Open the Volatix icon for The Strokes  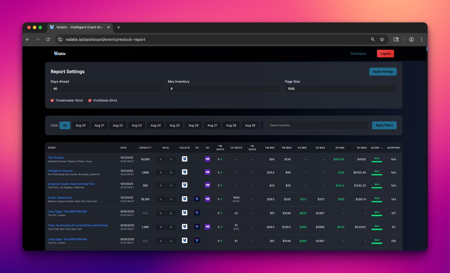[184, 159]
